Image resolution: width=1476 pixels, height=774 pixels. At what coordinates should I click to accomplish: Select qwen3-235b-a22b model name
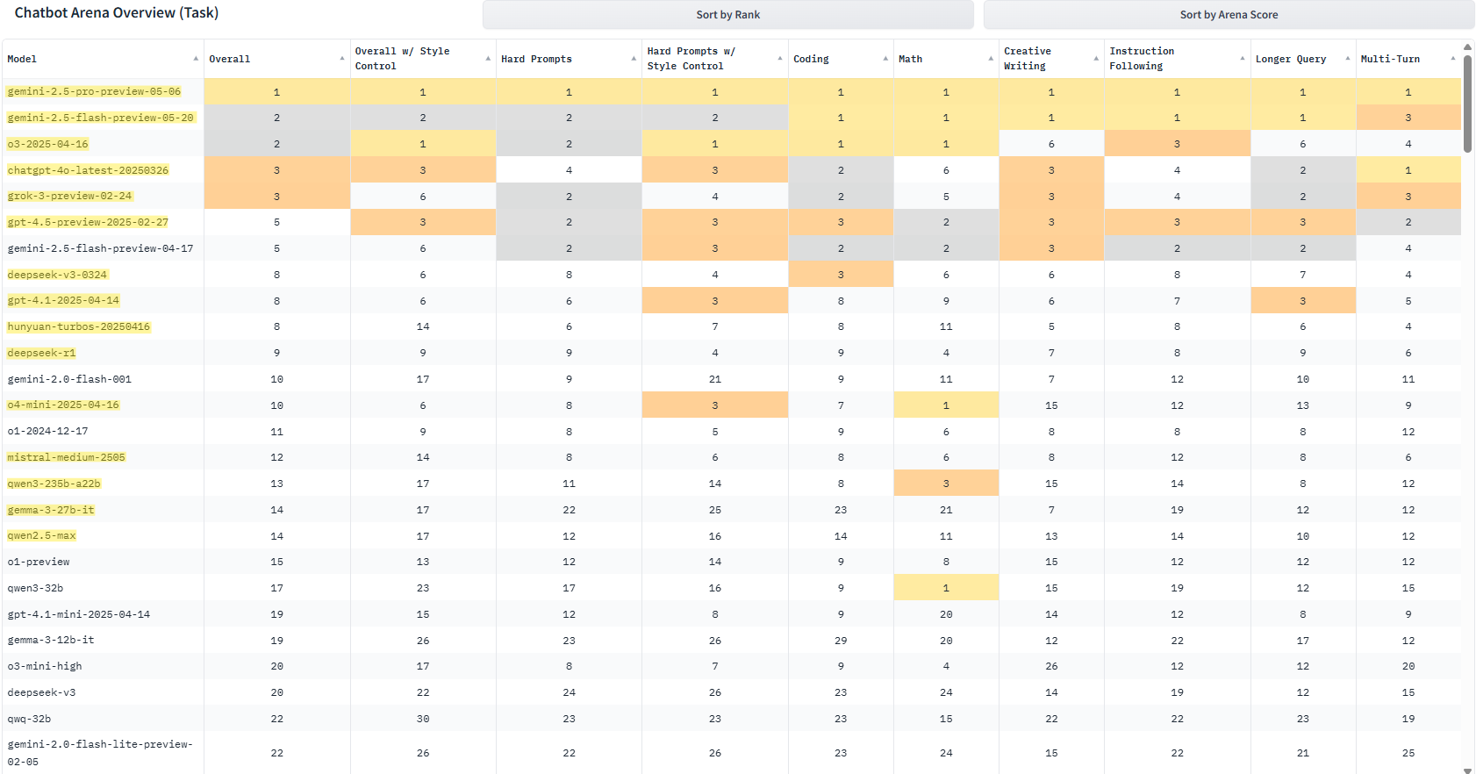tap(54, 484)
